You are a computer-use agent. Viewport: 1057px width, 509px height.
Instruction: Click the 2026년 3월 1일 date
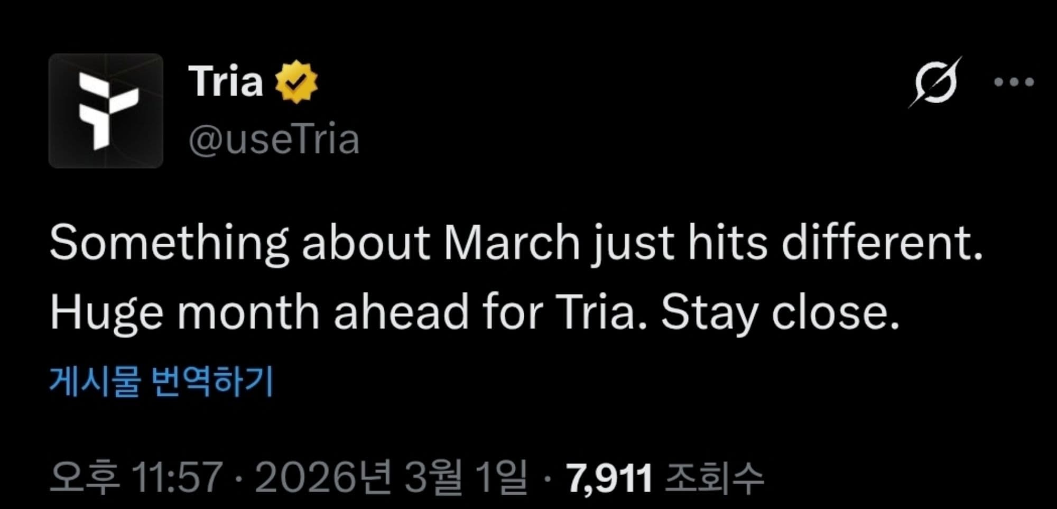(391, 477)
